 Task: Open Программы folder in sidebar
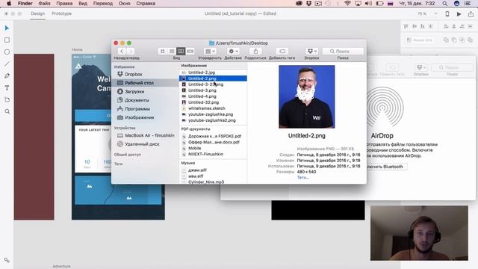137,109
